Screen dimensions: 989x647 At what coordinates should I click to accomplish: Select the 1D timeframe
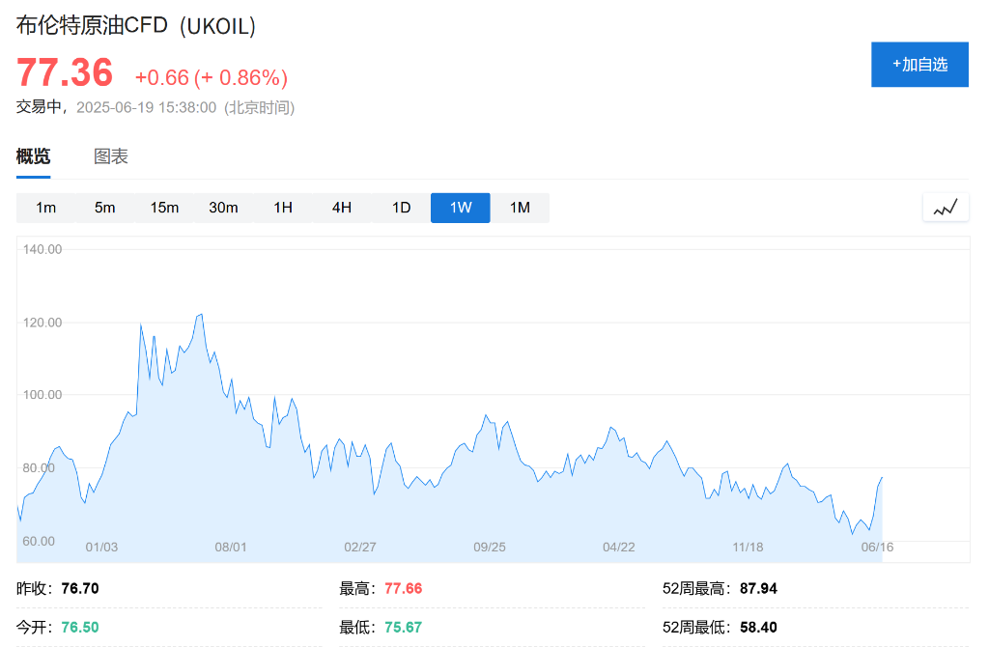[401, 208]
